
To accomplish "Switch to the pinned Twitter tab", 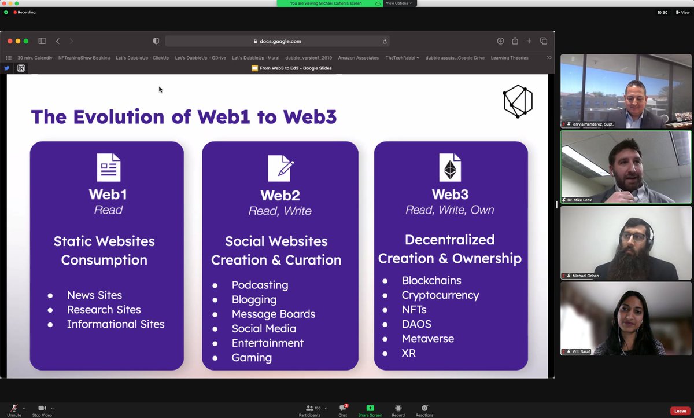I will [x=7, y=68].
